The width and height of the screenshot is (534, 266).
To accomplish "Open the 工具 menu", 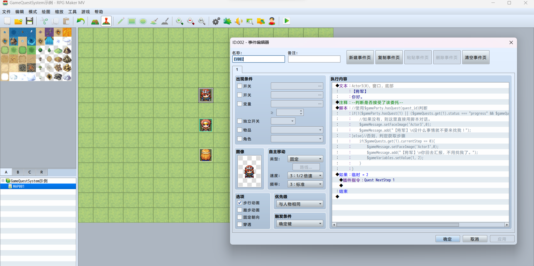I will click(x=72, y=12).
